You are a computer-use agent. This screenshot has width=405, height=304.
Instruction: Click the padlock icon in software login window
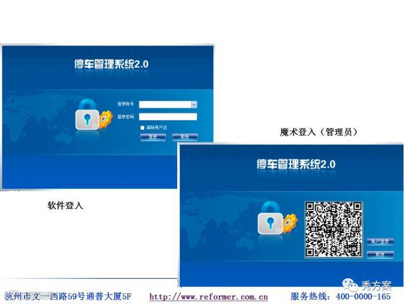(87, 115)
